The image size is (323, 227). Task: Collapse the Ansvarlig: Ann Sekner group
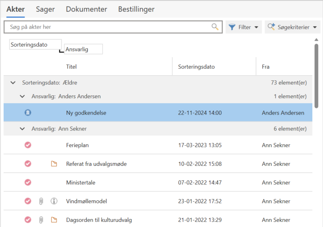click(22, 129)
